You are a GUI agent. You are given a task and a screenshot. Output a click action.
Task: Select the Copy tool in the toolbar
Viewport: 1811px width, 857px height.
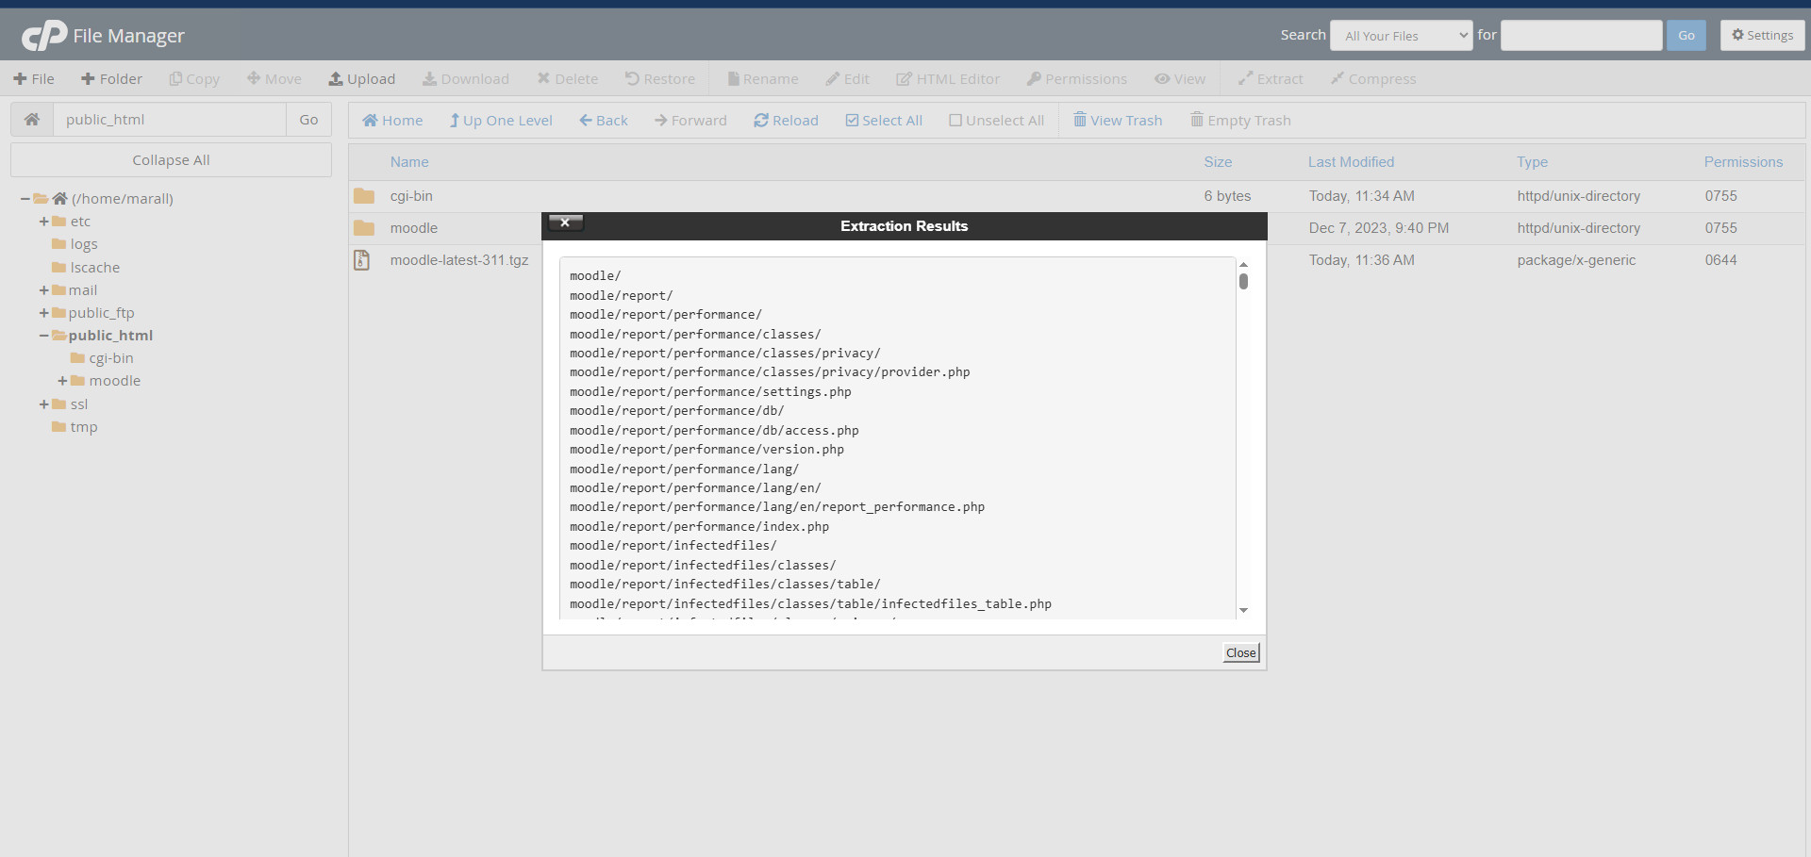point(194,78)
